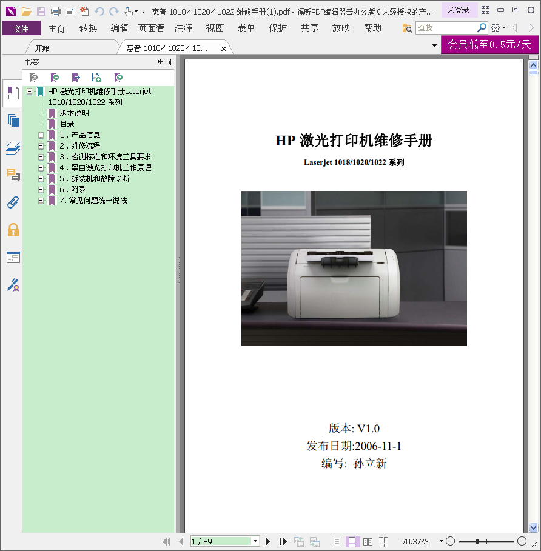Image resolution: width=541 pixels, height=551 pixels.
Task: Zoom out with the minus button
Action: coord(450,541)
